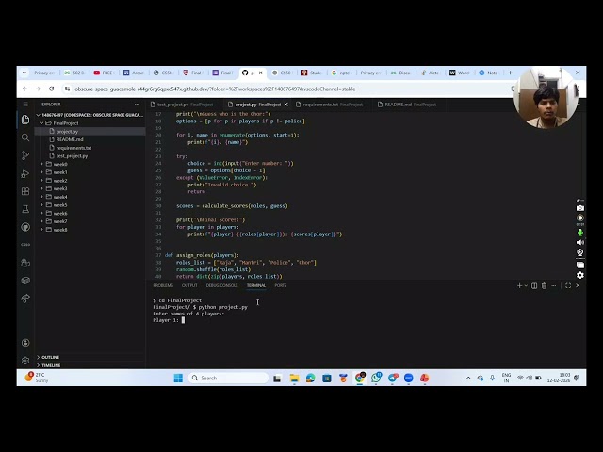Show hidden system tray icons

click(x=468, y=378)
